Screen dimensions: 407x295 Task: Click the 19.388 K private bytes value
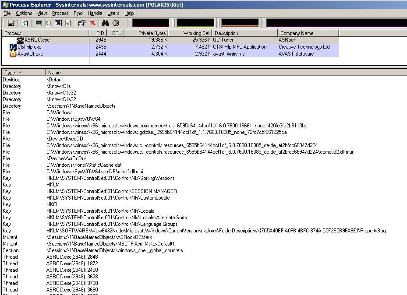tap(158, 40)
